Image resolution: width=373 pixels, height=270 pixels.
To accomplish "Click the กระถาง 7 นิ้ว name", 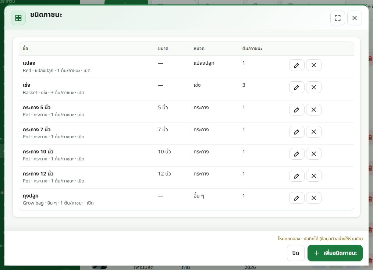I will [37, 129].
